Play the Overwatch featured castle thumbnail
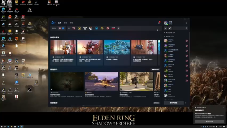This screenshot has width=227, height=128. (x=136, y=81)
